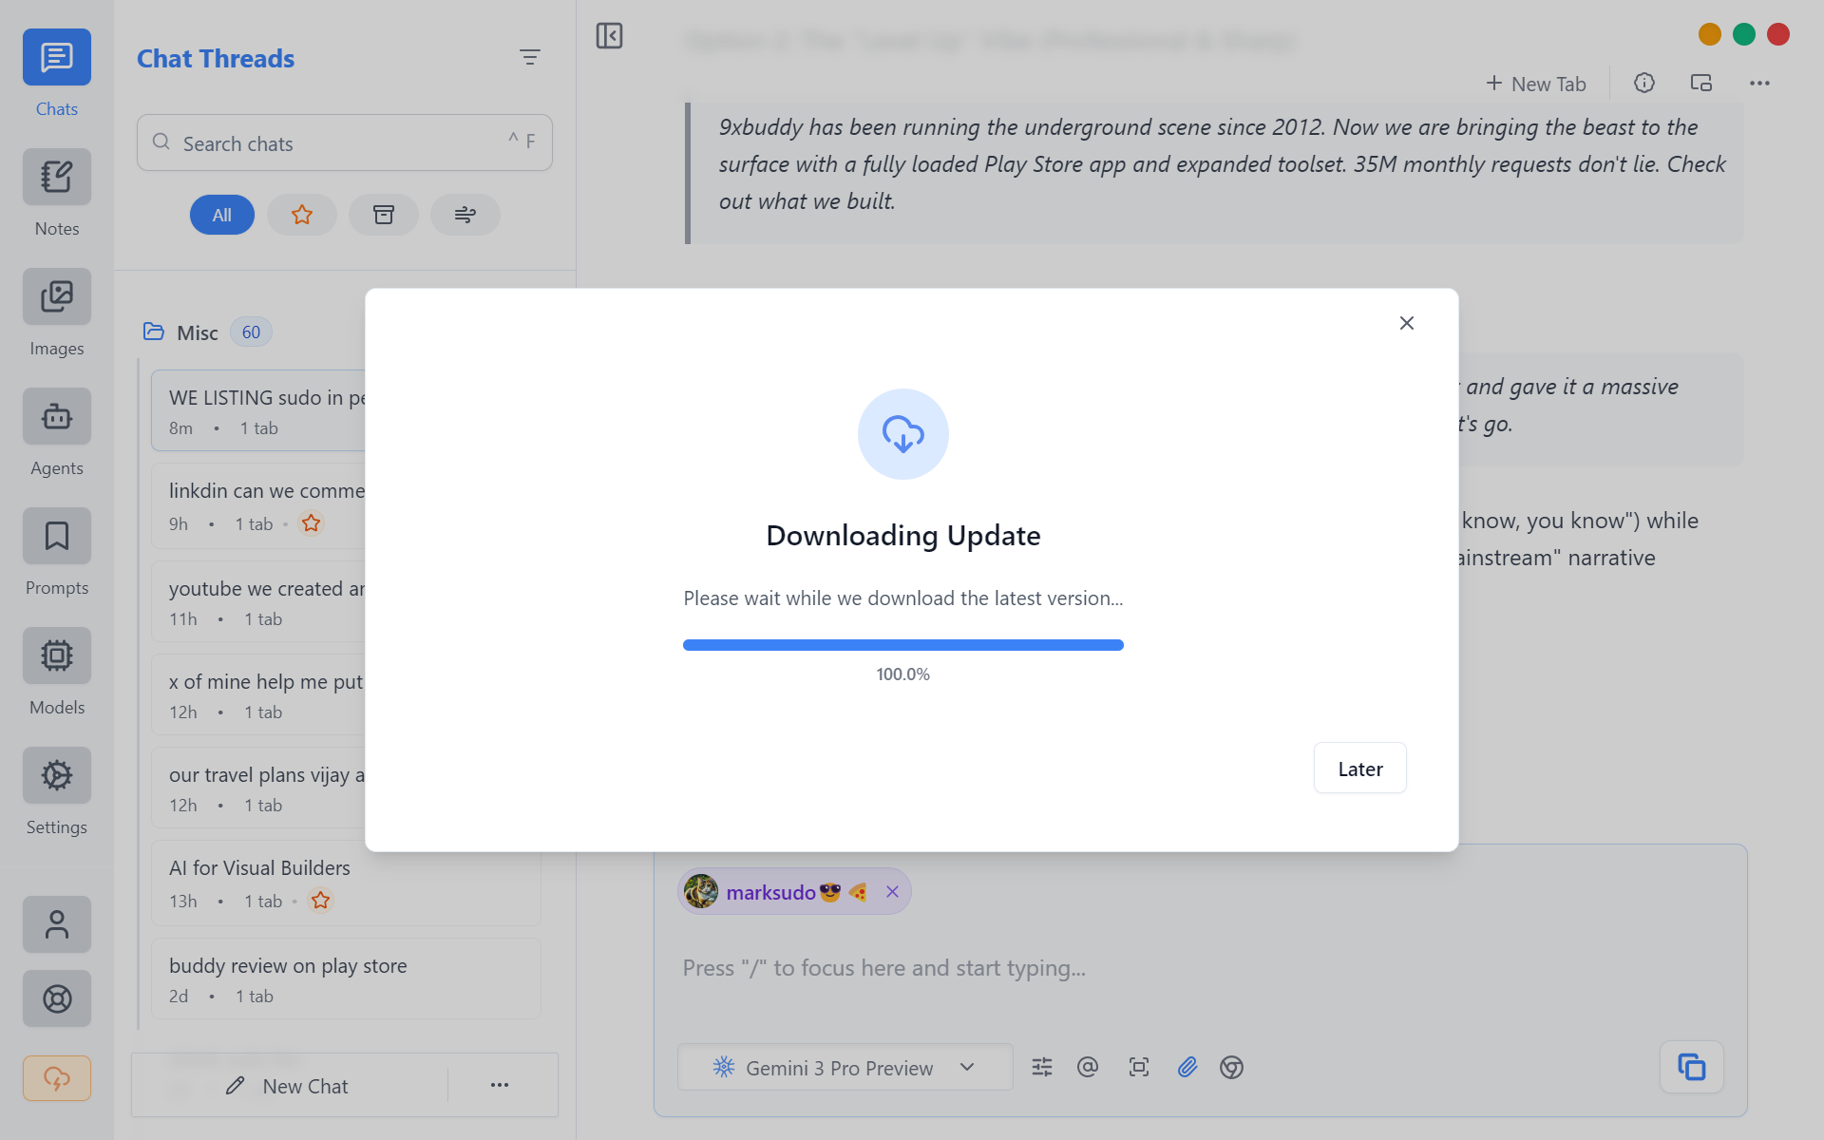Expand the Misc folder
Image resolution: width=1824 pixels, height=1140 pixels.
click(197, 332)
